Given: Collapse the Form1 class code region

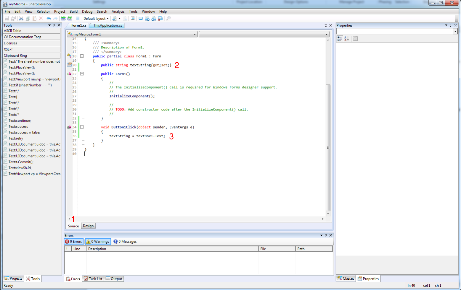Looking at the screenshot, I should click(x=82, y=56).
